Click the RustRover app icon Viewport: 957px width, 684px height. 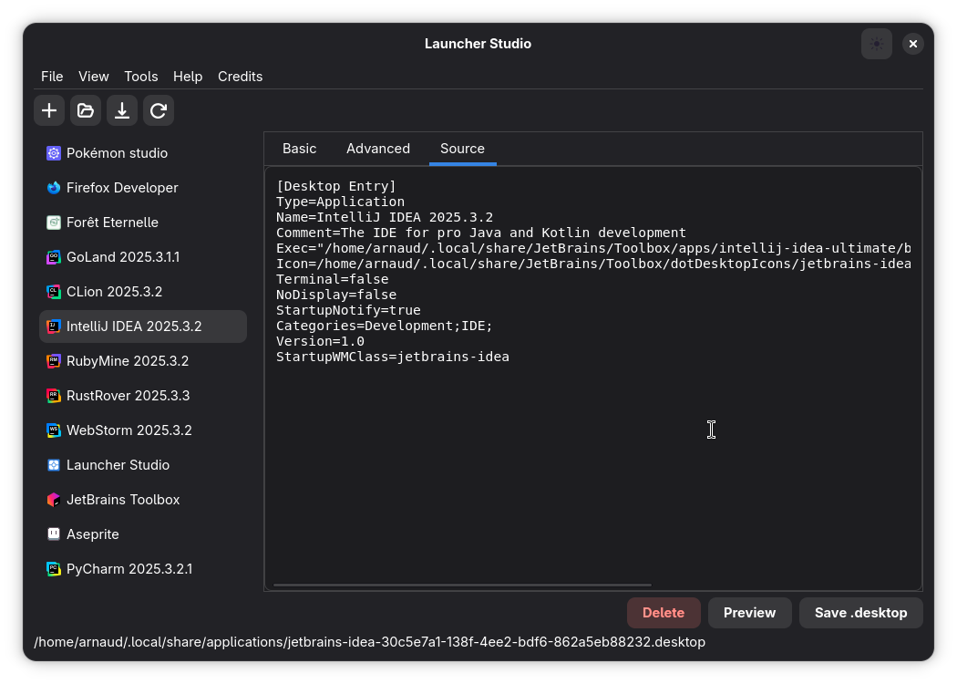[54, 396]
